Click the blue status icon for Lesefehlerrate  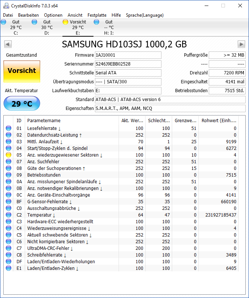(x=8, y=128)
